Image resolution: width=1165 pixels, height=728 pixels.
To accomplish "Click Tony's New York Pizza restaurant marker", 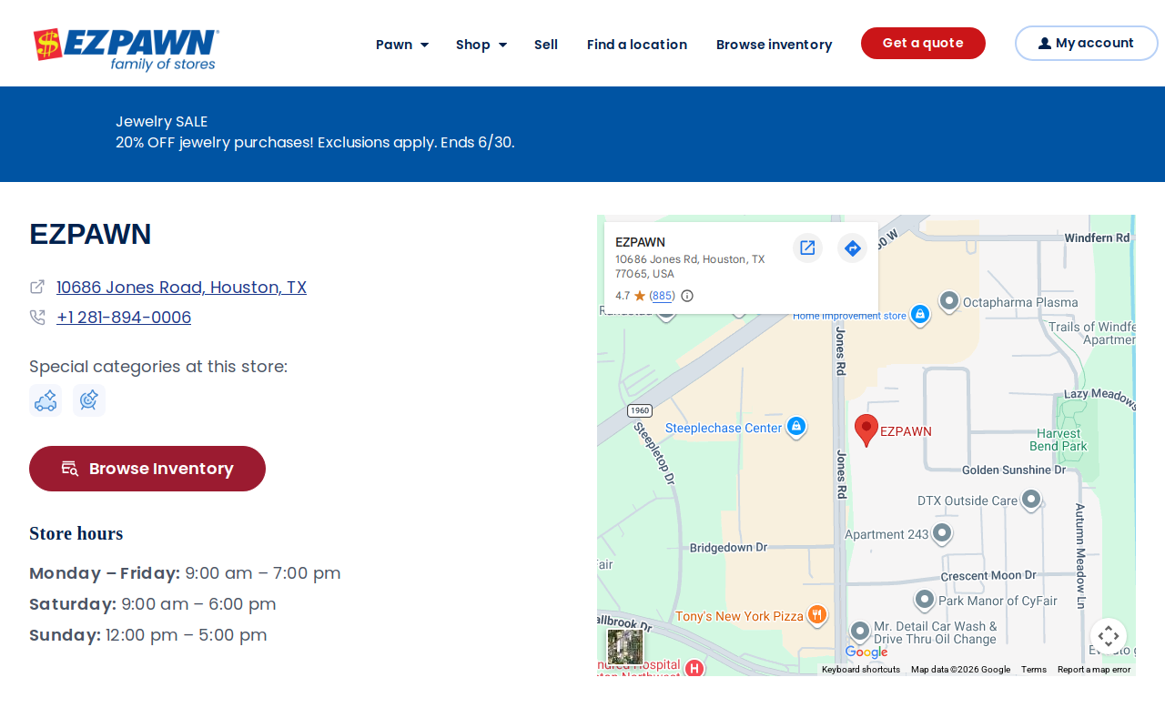I will [x=817, y=616].
